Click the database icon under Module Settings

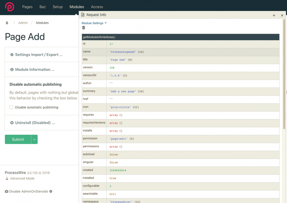coord(84,28)
